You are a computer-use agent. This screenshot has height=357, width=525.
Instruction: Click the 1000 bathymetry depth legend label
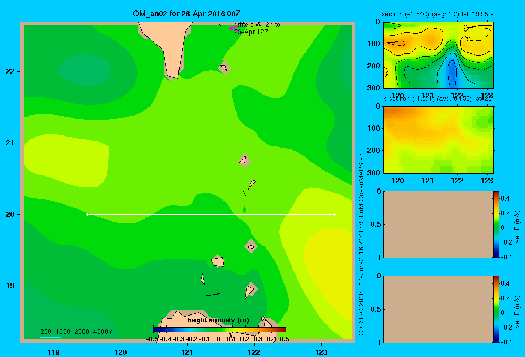63,332
